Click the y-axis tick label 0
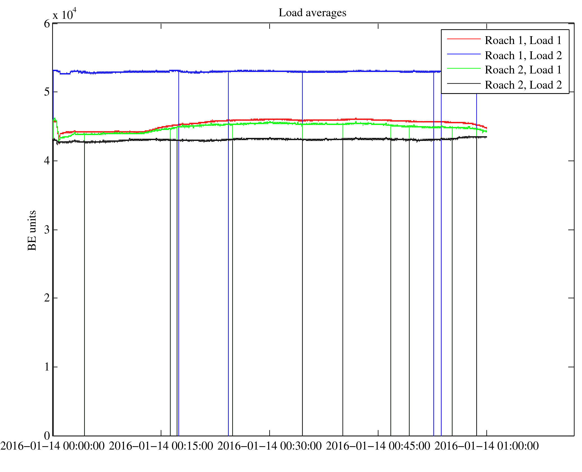582x472 pixels. click(47, 436)
